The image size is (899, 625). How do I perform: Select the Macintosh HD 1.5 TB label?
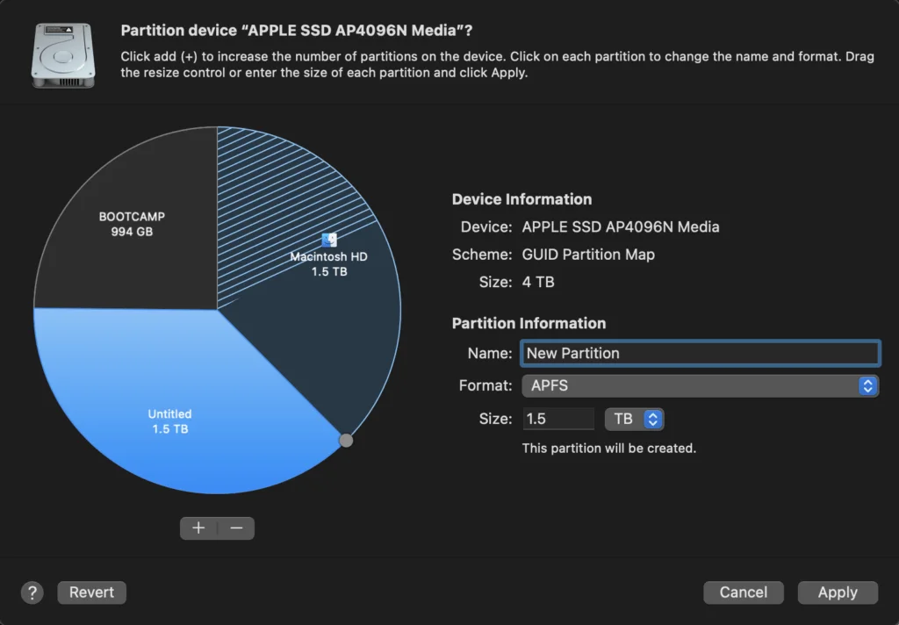coord(328,263)
